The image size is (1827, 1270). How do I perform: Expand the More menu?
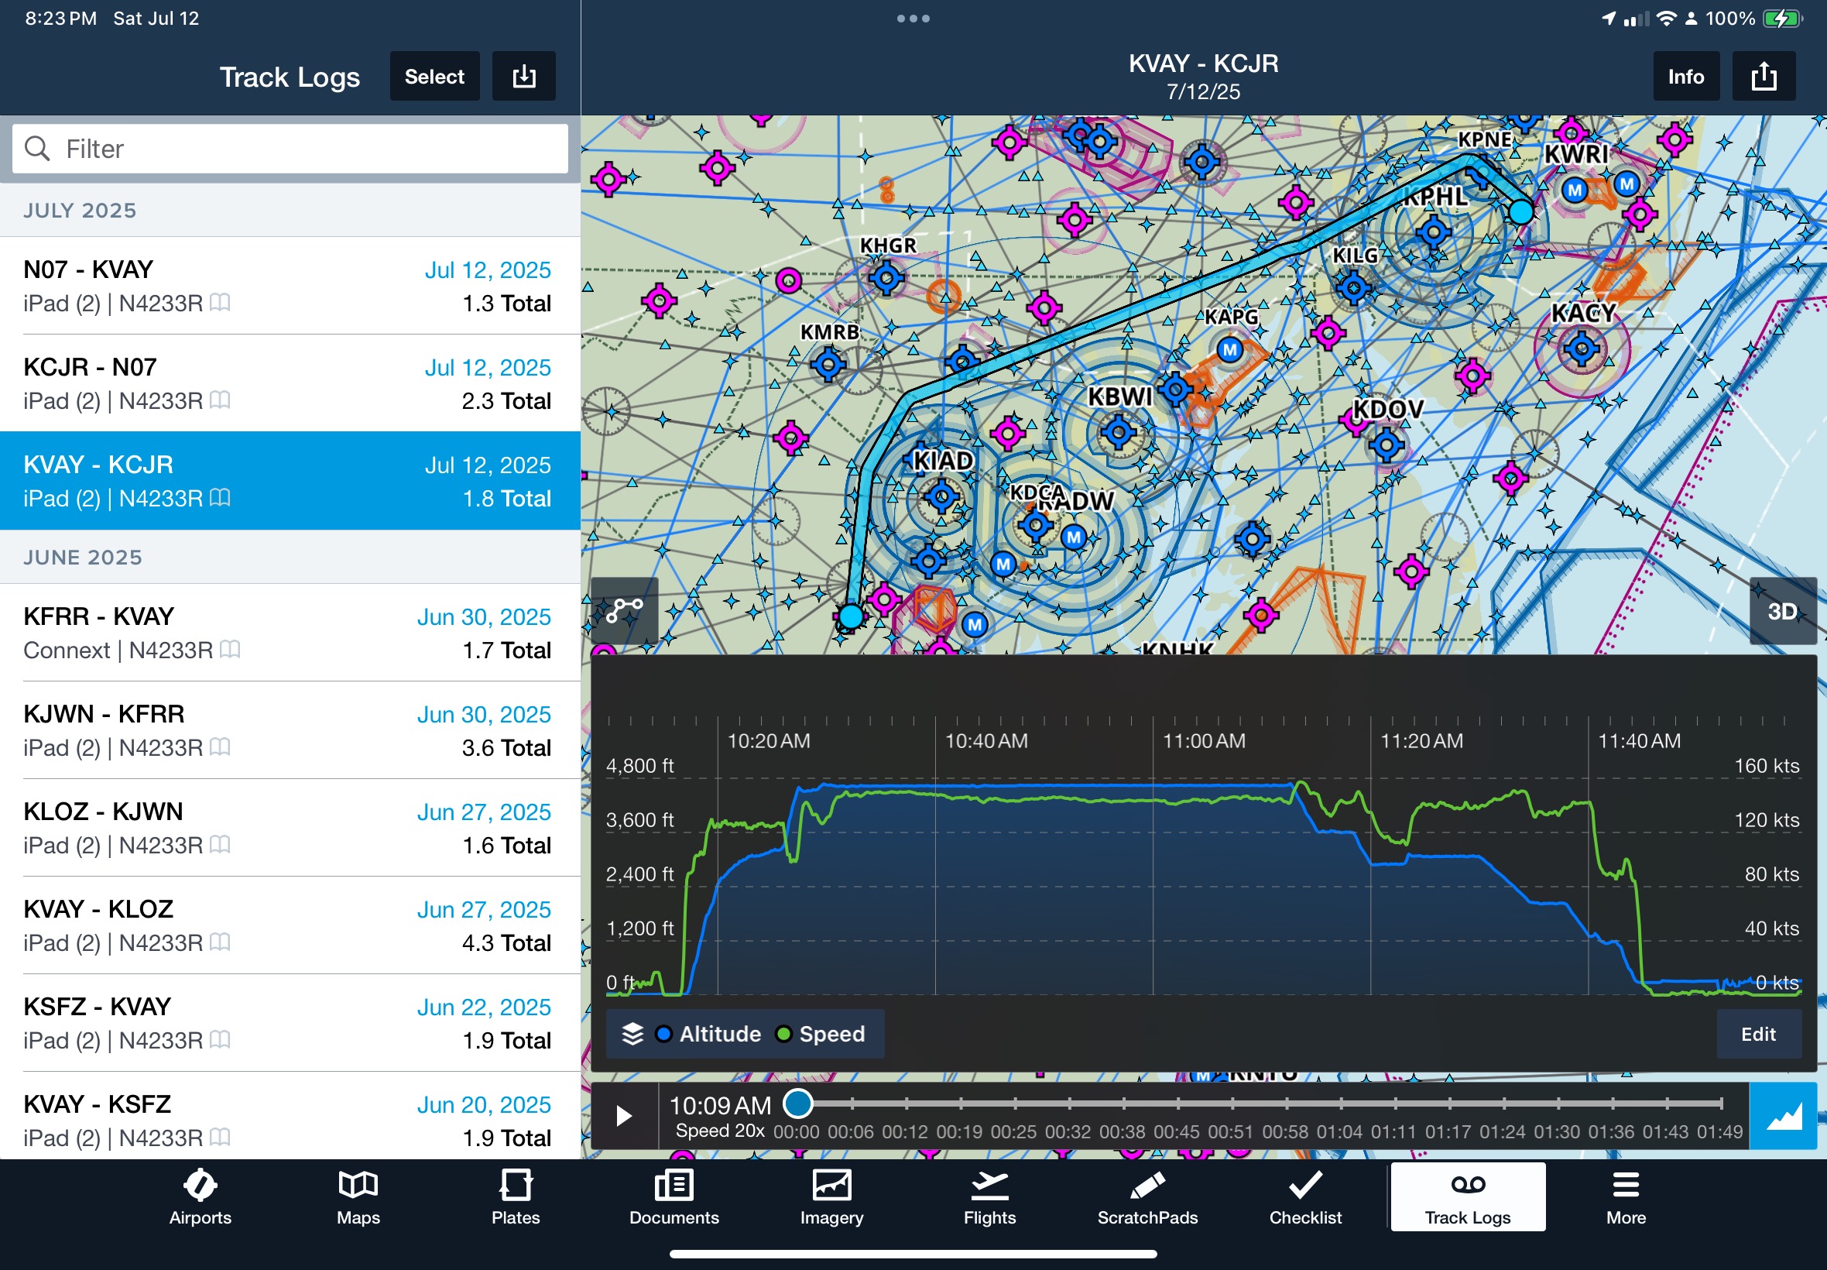1625,1197
